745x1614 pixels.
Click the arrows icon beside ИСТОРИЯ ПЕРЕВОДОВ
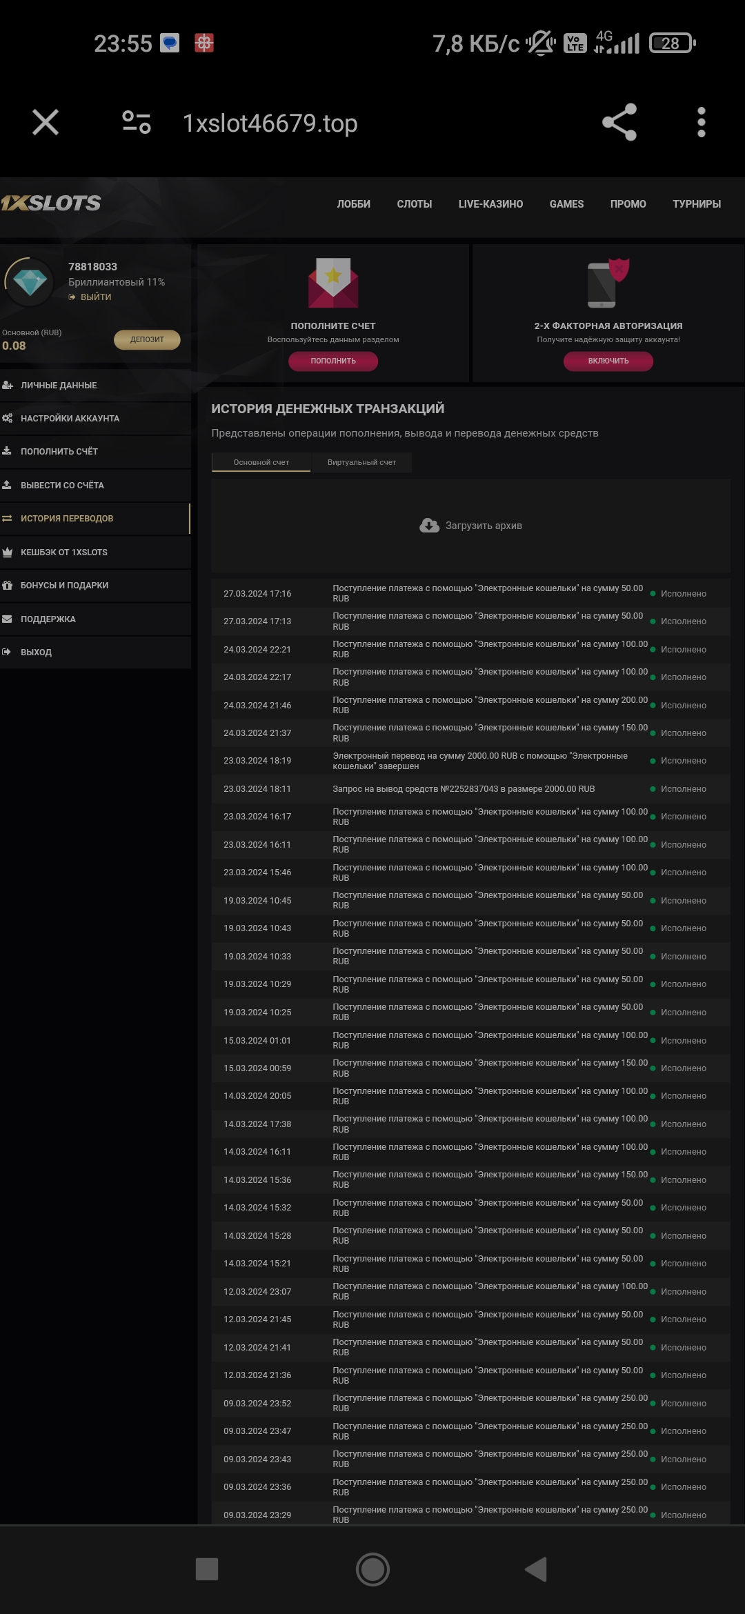click(7, 519)
